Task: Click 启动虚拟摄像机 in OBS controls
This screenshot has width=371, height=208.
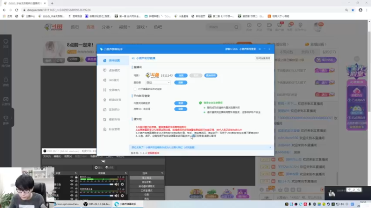Action: click(x=147, y=186)
